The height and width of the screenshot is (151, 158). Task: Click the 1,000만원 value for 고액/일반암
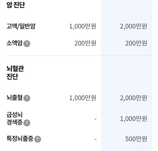pos(83,26)
